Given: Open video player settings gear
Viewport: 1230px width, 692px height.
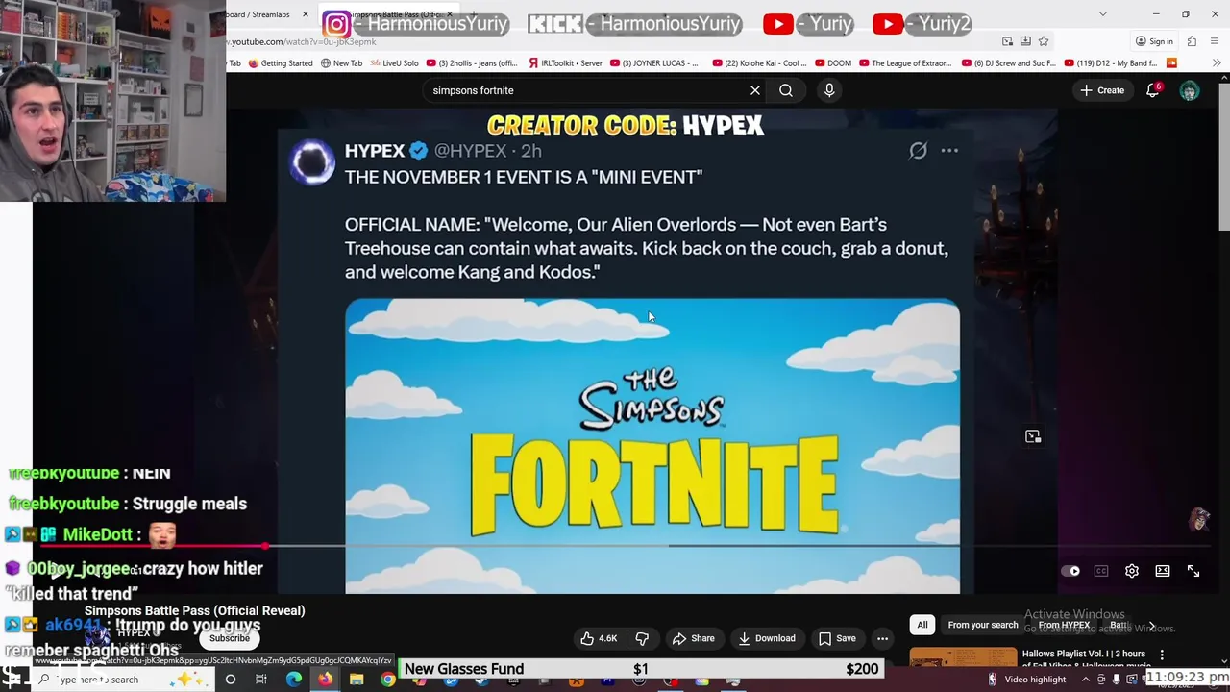Looking at the screenshot, I should 1132,571.
